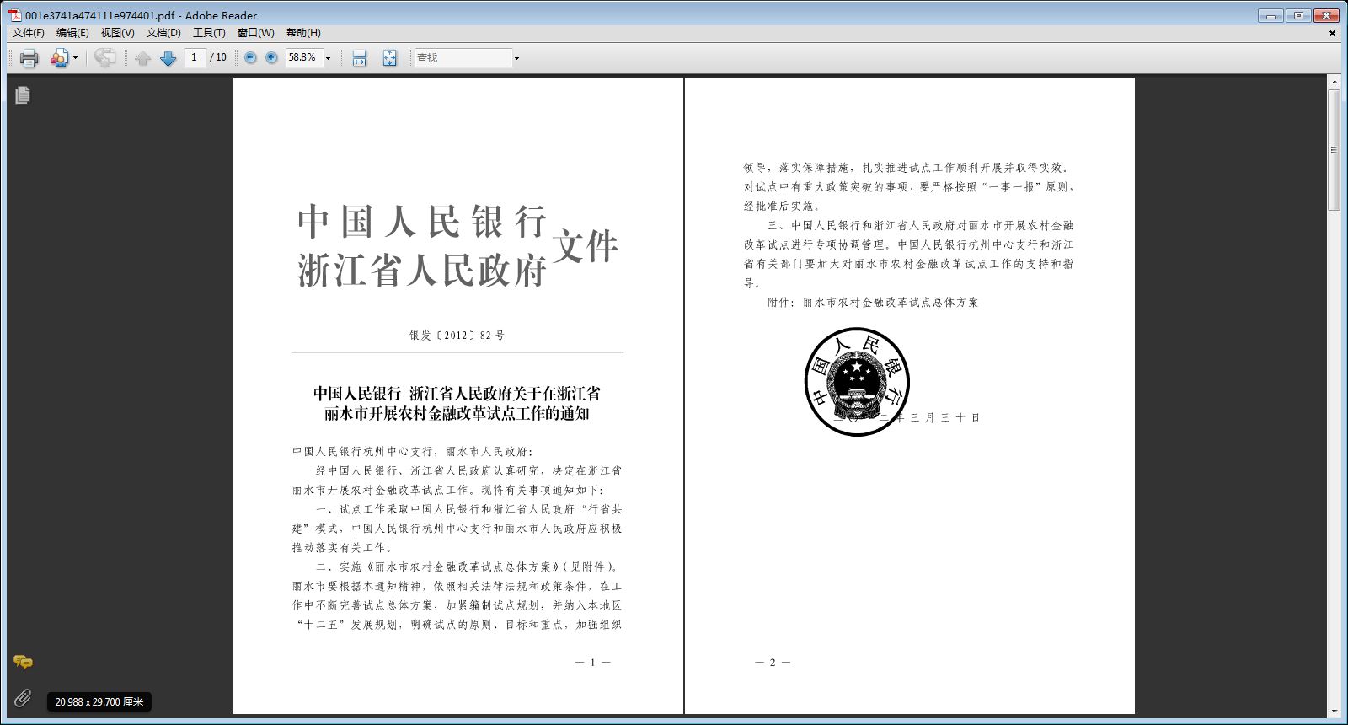Click the title line ending 关于在浙江省
This screenshot has height=725, width=1348.
pos(457,394)
